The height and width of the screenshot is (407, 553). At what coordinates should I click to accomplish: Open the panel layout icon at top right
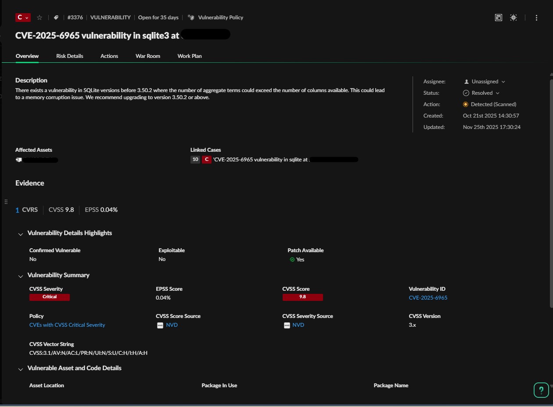coord(499,18)
